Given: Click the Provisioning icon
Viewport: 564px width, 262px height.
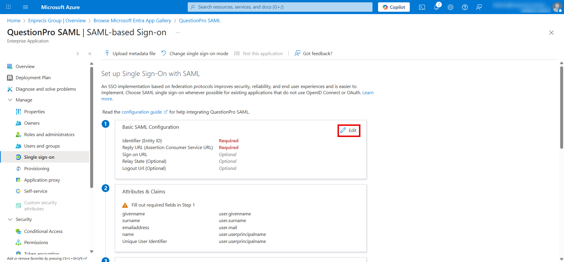Looking at the screenshot, I should (x=18, y=168).
